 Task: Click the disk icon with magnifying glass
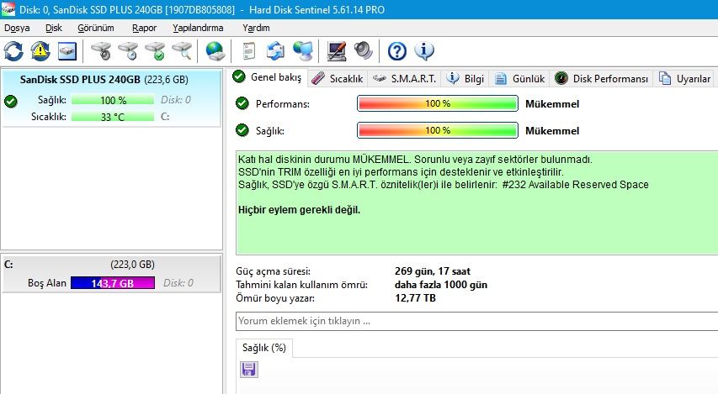(182, 50)
